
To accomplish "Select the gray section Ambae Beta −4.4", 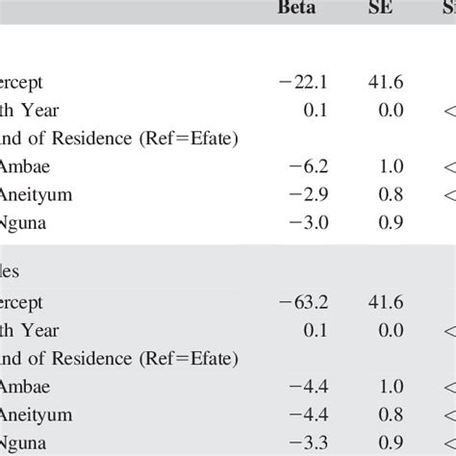I will [309, 387].
